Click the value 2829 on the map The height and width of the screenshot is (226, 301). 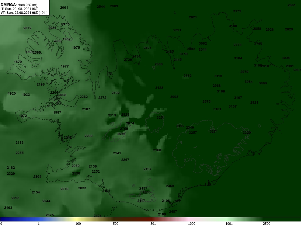289,30
